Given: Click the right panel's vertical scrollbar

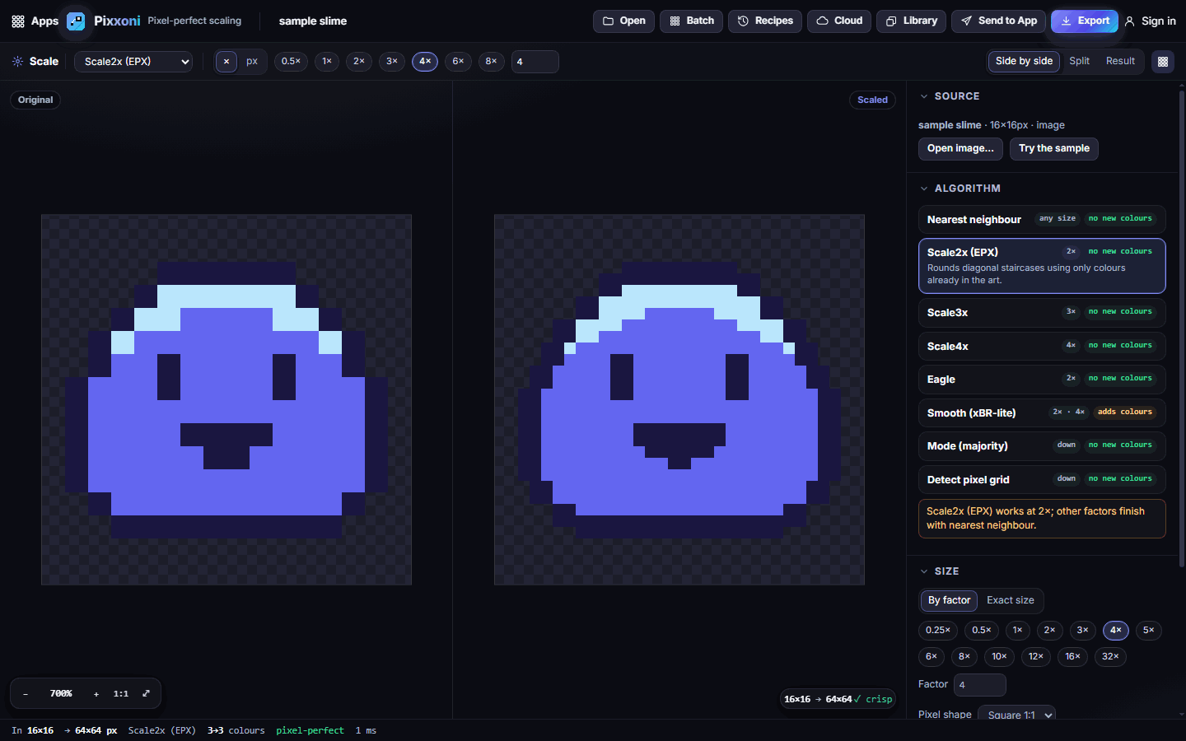Looking at the screenshot, I should click(x=1181, y=329).
